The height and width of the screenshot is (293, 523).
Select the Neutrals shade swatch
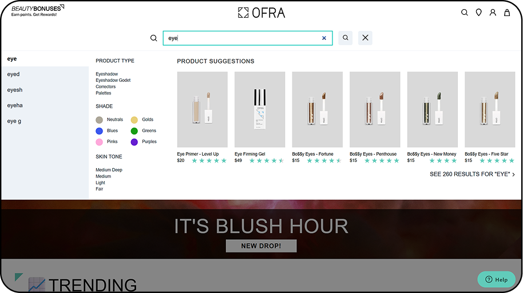pyautogui.click(x=100, y=120)
